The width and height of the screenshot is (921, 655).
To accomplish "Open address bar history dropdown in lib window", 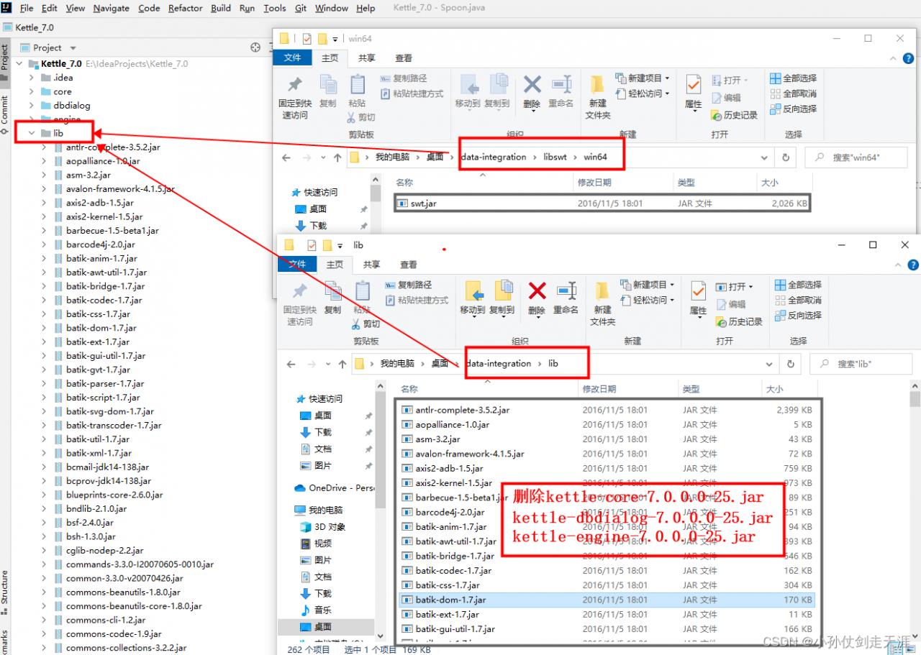I will (x=771, y=364).
